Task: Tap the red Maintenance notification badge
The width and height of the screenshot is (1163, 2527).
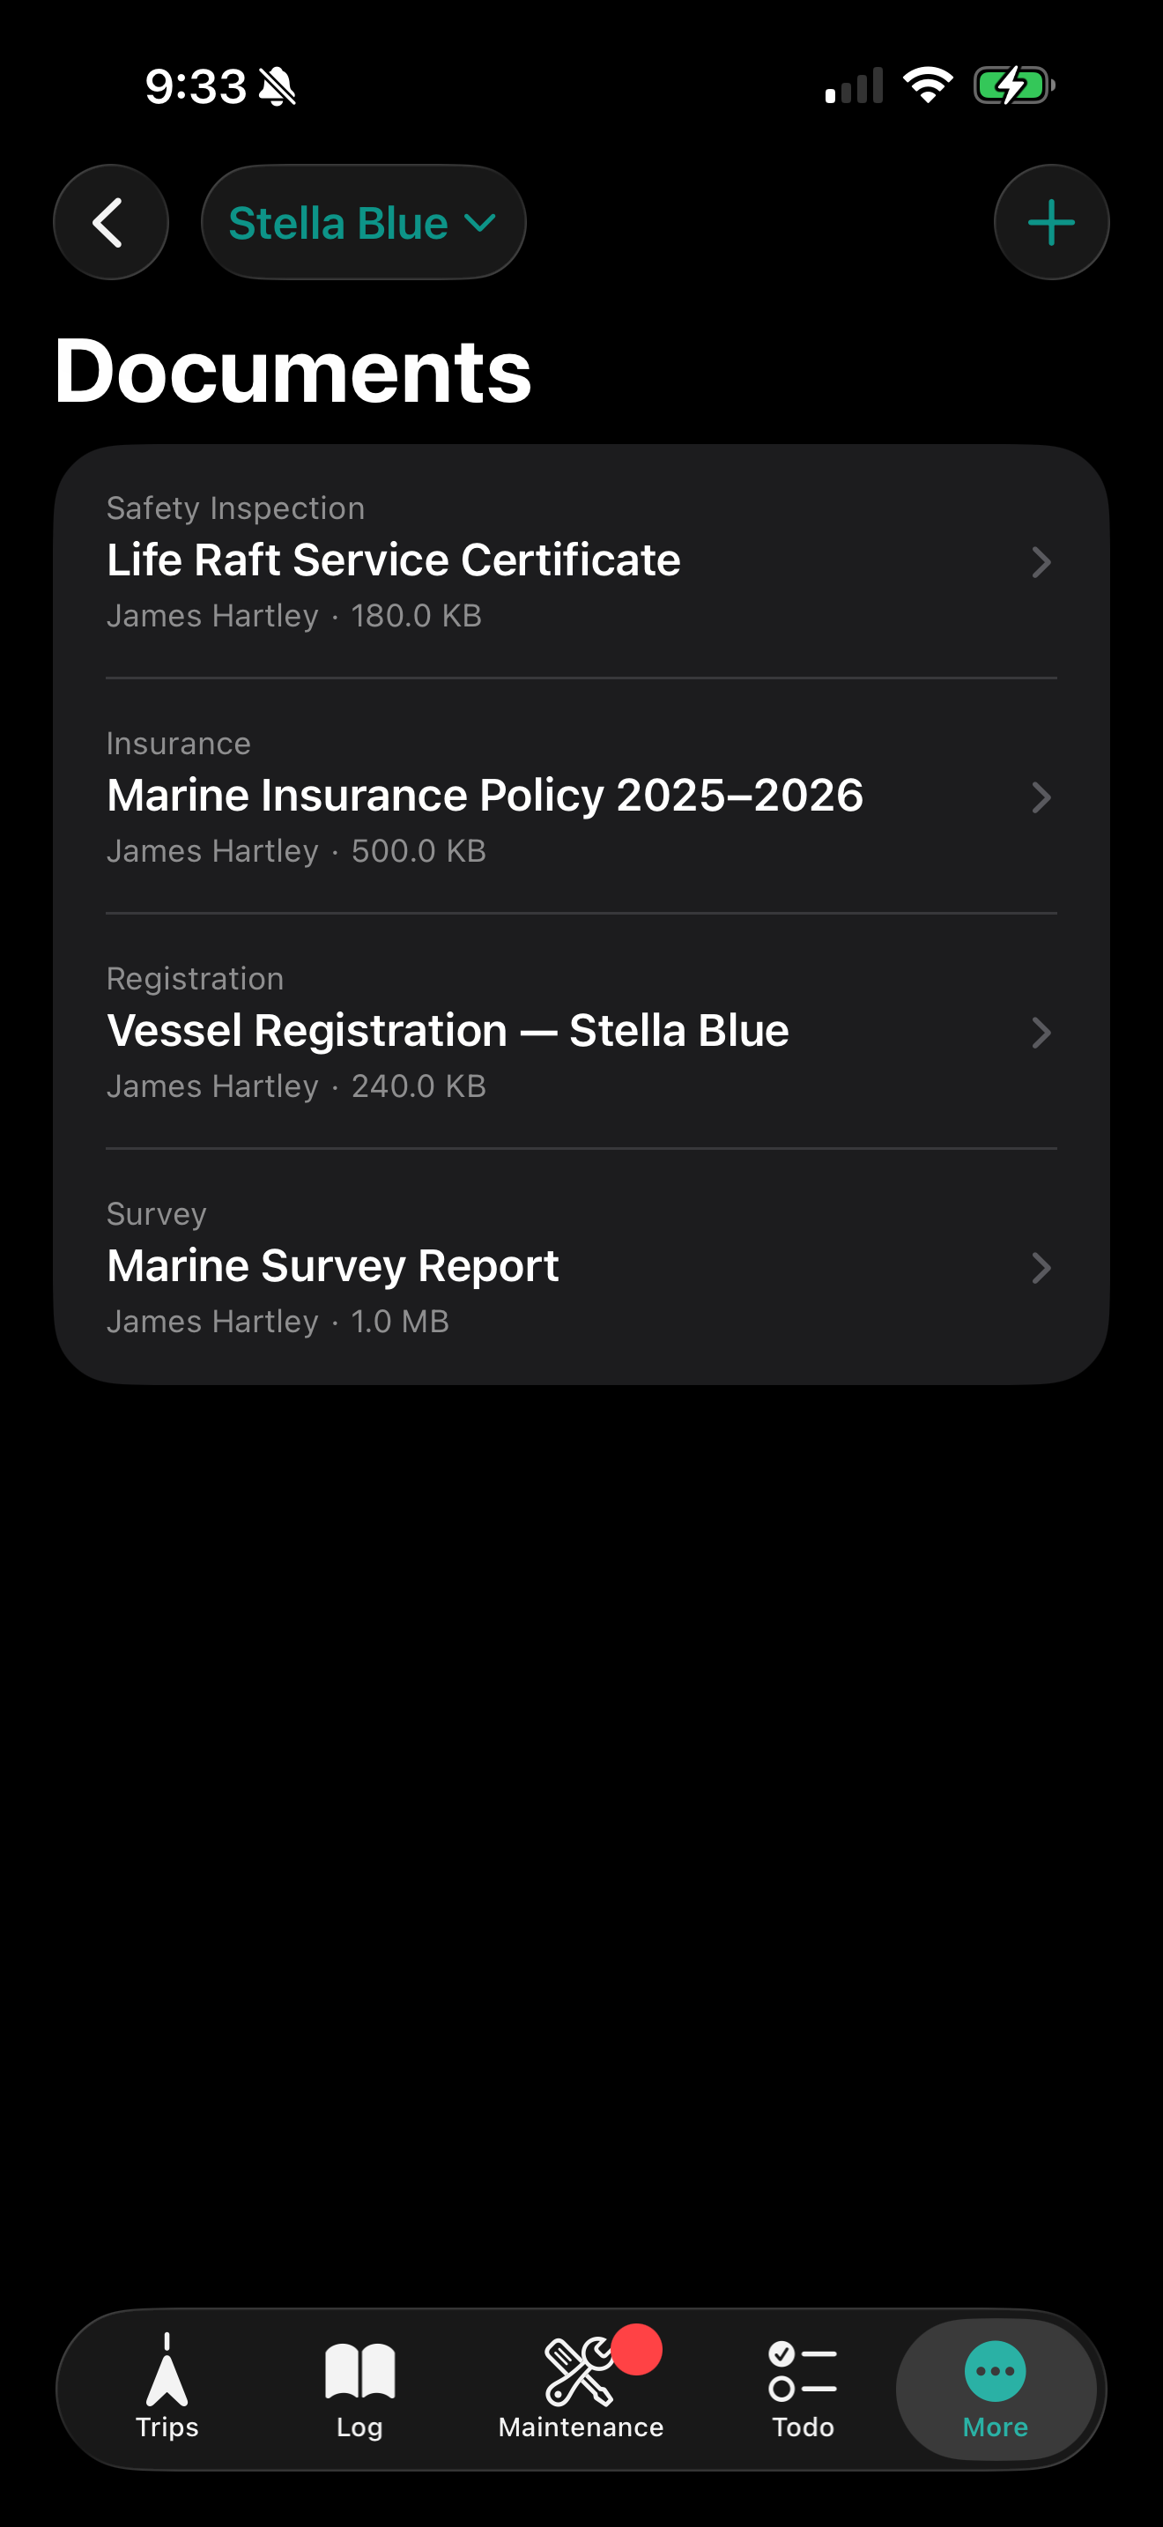Action: pos(636,2351)
